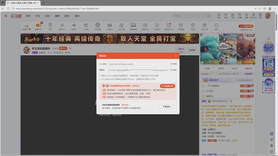Open 星海任务 AD toolbar icon
Screen dimensions: 278x156
(x=145, y=27)
